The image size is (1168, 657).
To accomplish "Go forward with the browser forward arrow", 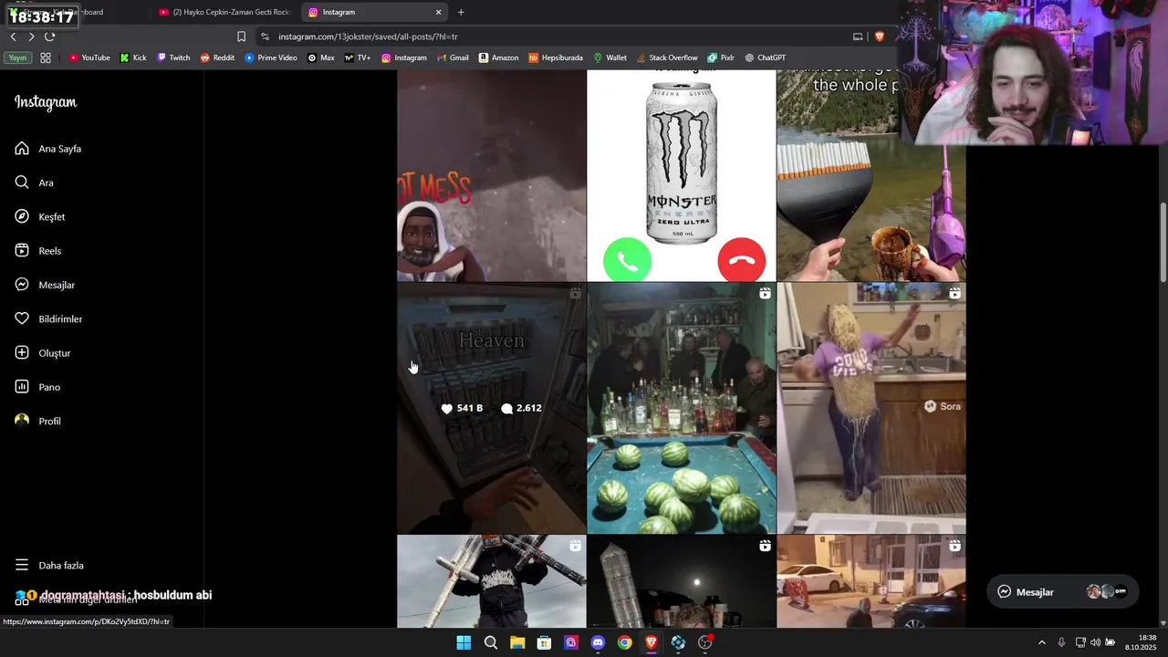I will pyautogui.click(x=31, y=36).
